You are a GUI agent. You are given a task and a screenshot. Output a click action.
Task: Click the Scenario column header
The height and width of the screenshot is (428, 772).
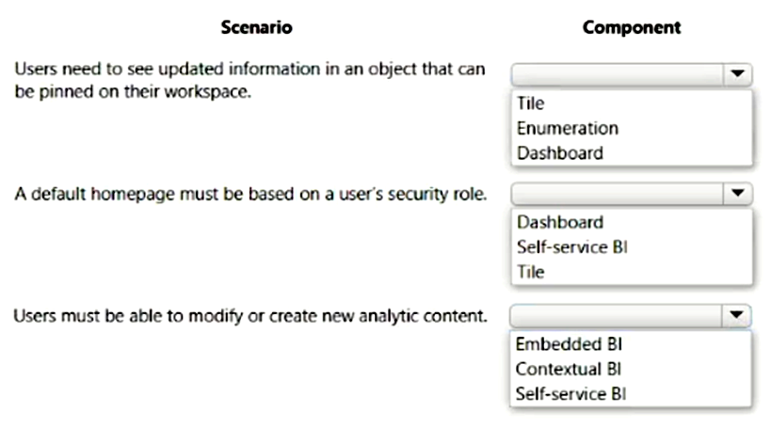(x=256, y=27)
